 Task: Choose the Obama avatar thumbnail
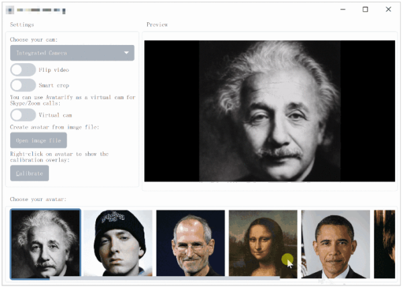click(335, 243)
